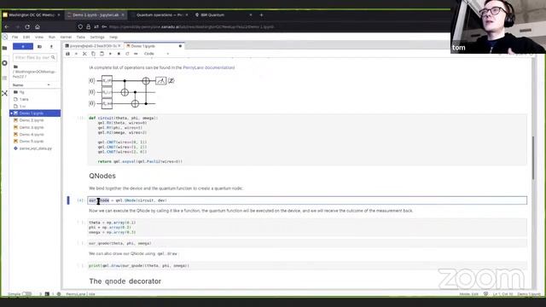Image resolution: width=546 pixels, height=307 pixels.
Task: Select the Demo 1.ipynb file
Action: [35, 113]
